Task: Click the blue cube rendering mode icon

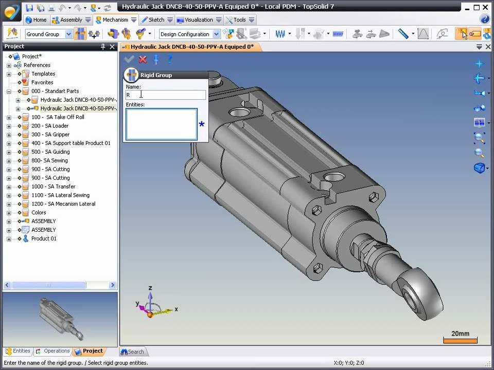Action: point(479,168)
